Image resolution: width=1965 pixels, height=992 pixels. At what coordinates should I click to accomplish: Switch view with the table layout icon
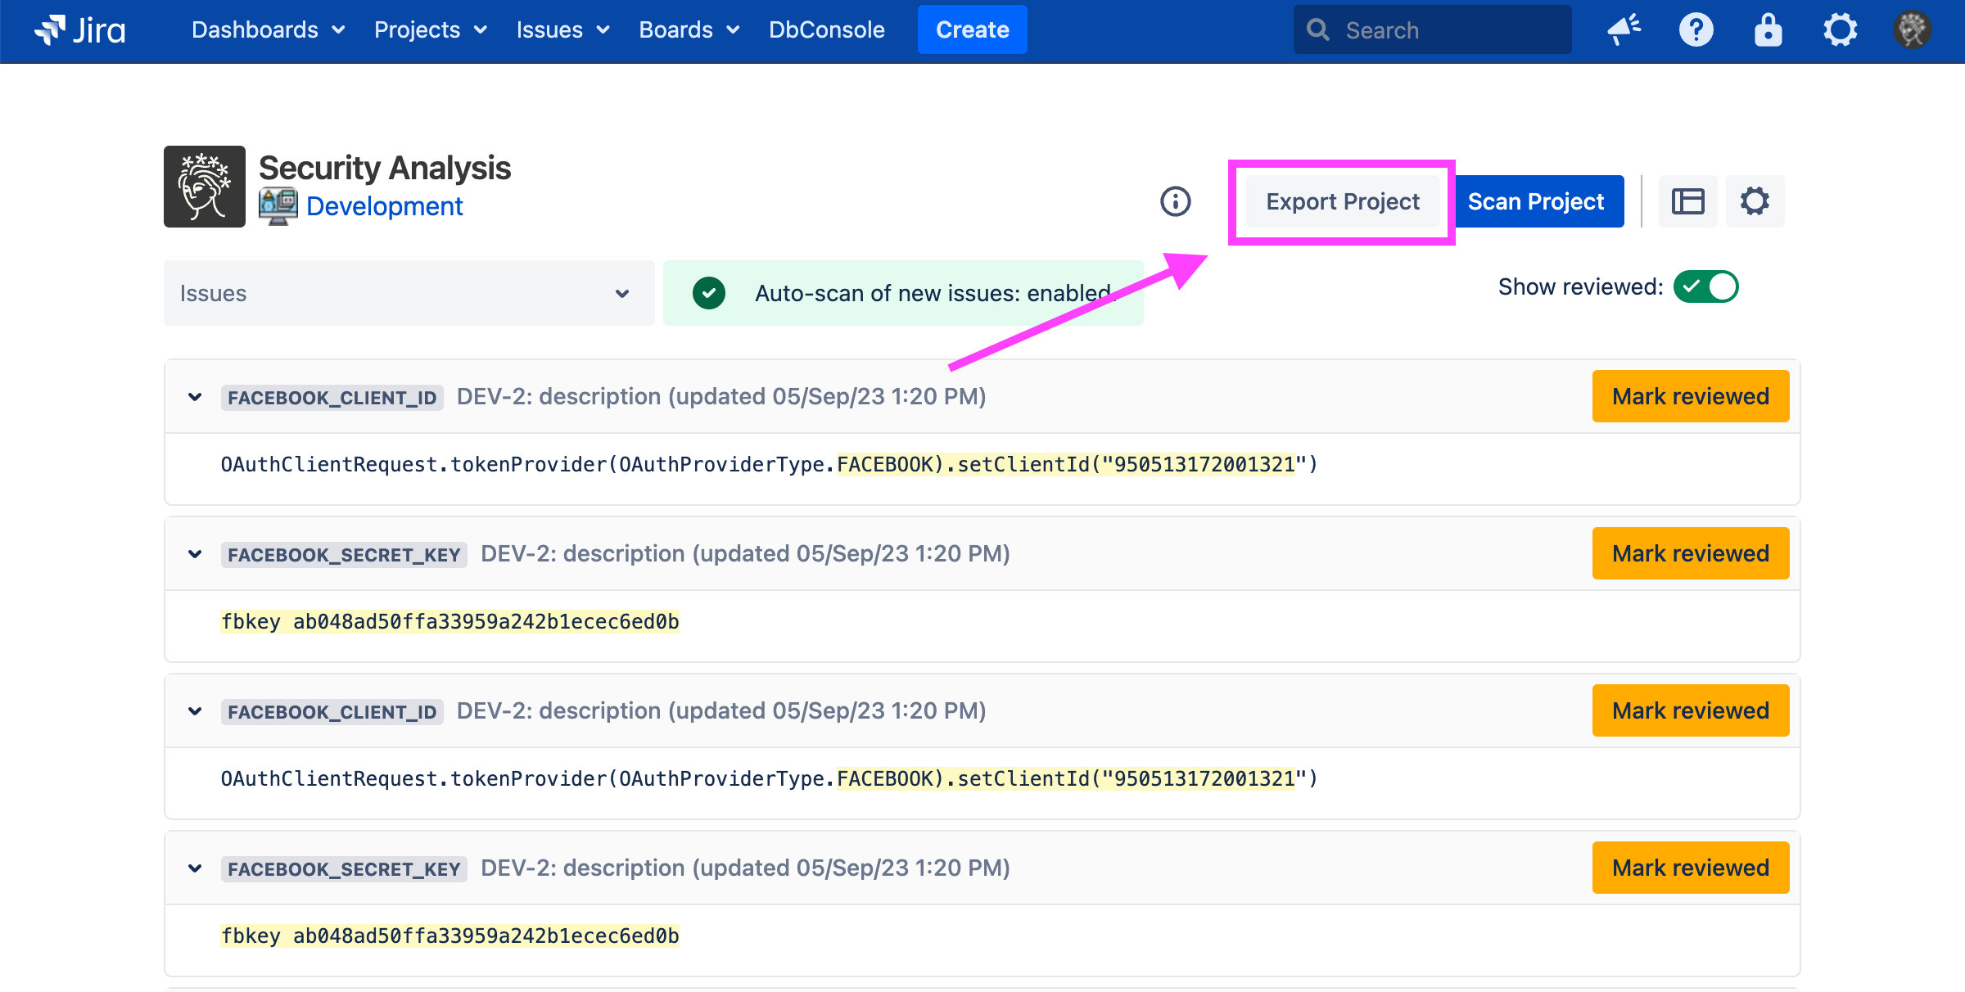(x=1687, y=201)
